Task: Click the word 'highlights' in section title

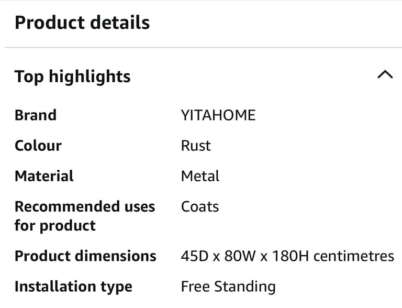Action: [90, 77]
